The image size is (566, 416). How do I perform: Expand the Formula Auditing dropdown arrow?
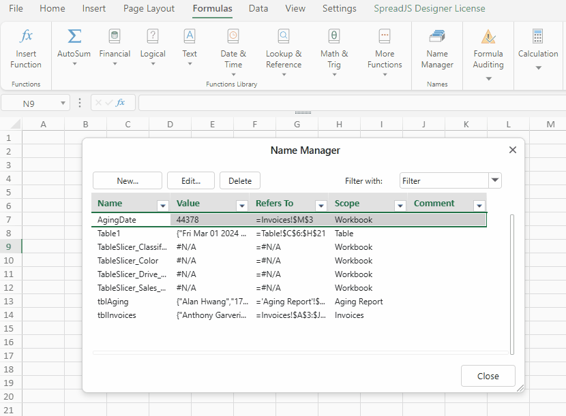click(488, 78)
